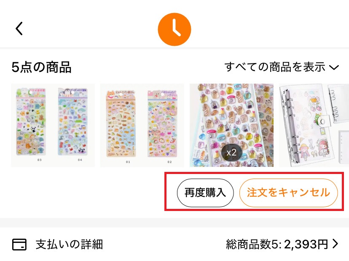
Task: Click the 注文をキャンセル button
Action: (x=288, y=192)
